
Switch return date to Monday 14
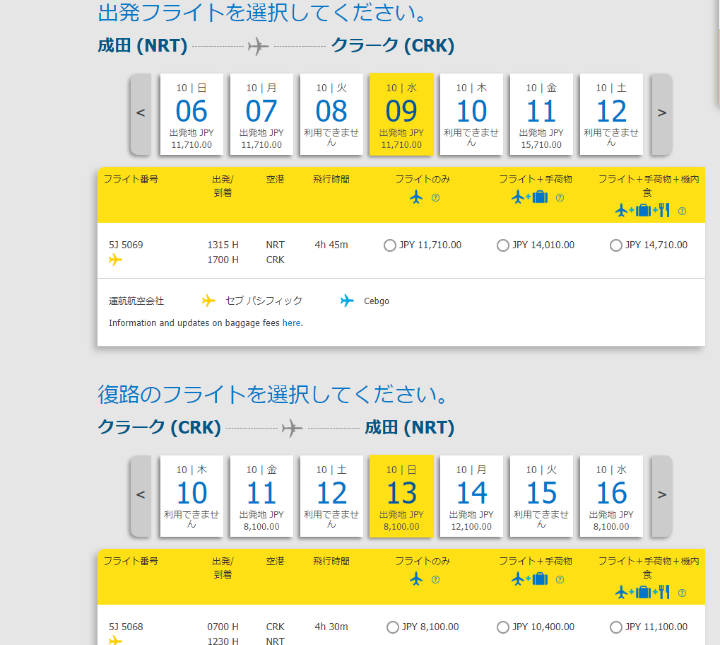[x=471, y=496]
